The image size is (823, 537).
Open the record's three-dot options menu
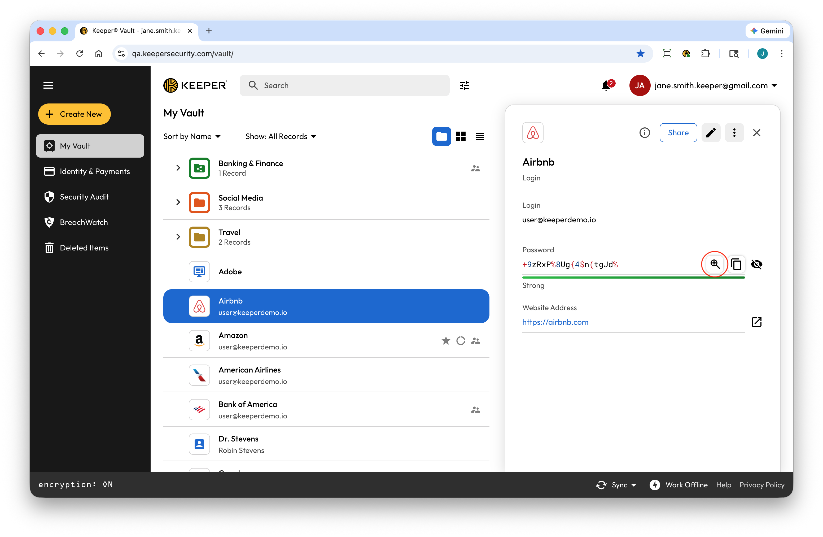[x=734, y=132]
